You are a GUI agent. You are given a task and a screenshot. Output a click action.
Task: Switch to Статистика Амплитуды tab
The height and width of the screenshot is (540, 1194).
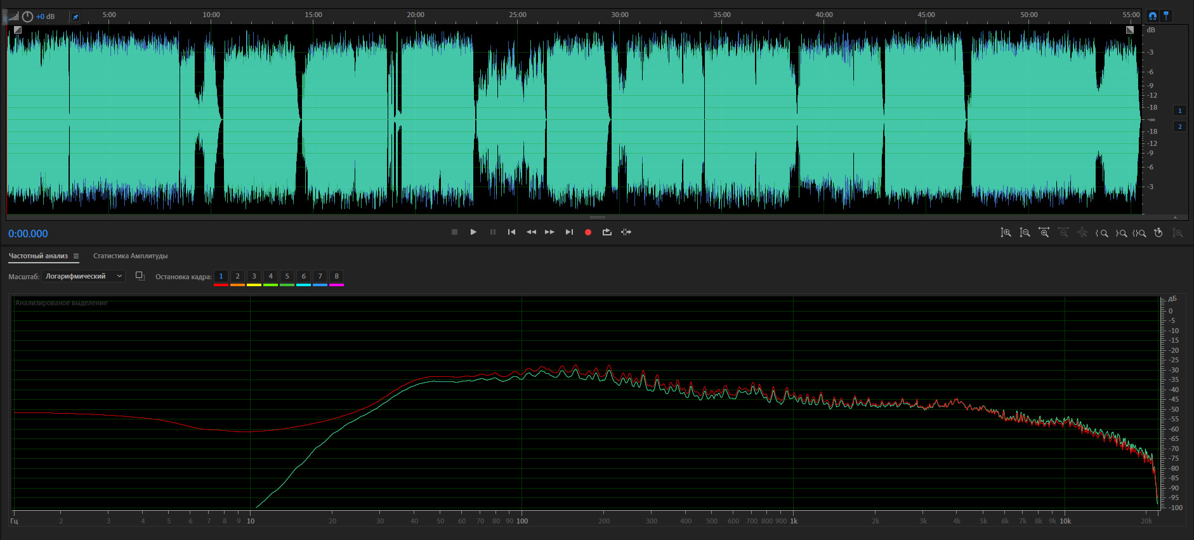130,256
